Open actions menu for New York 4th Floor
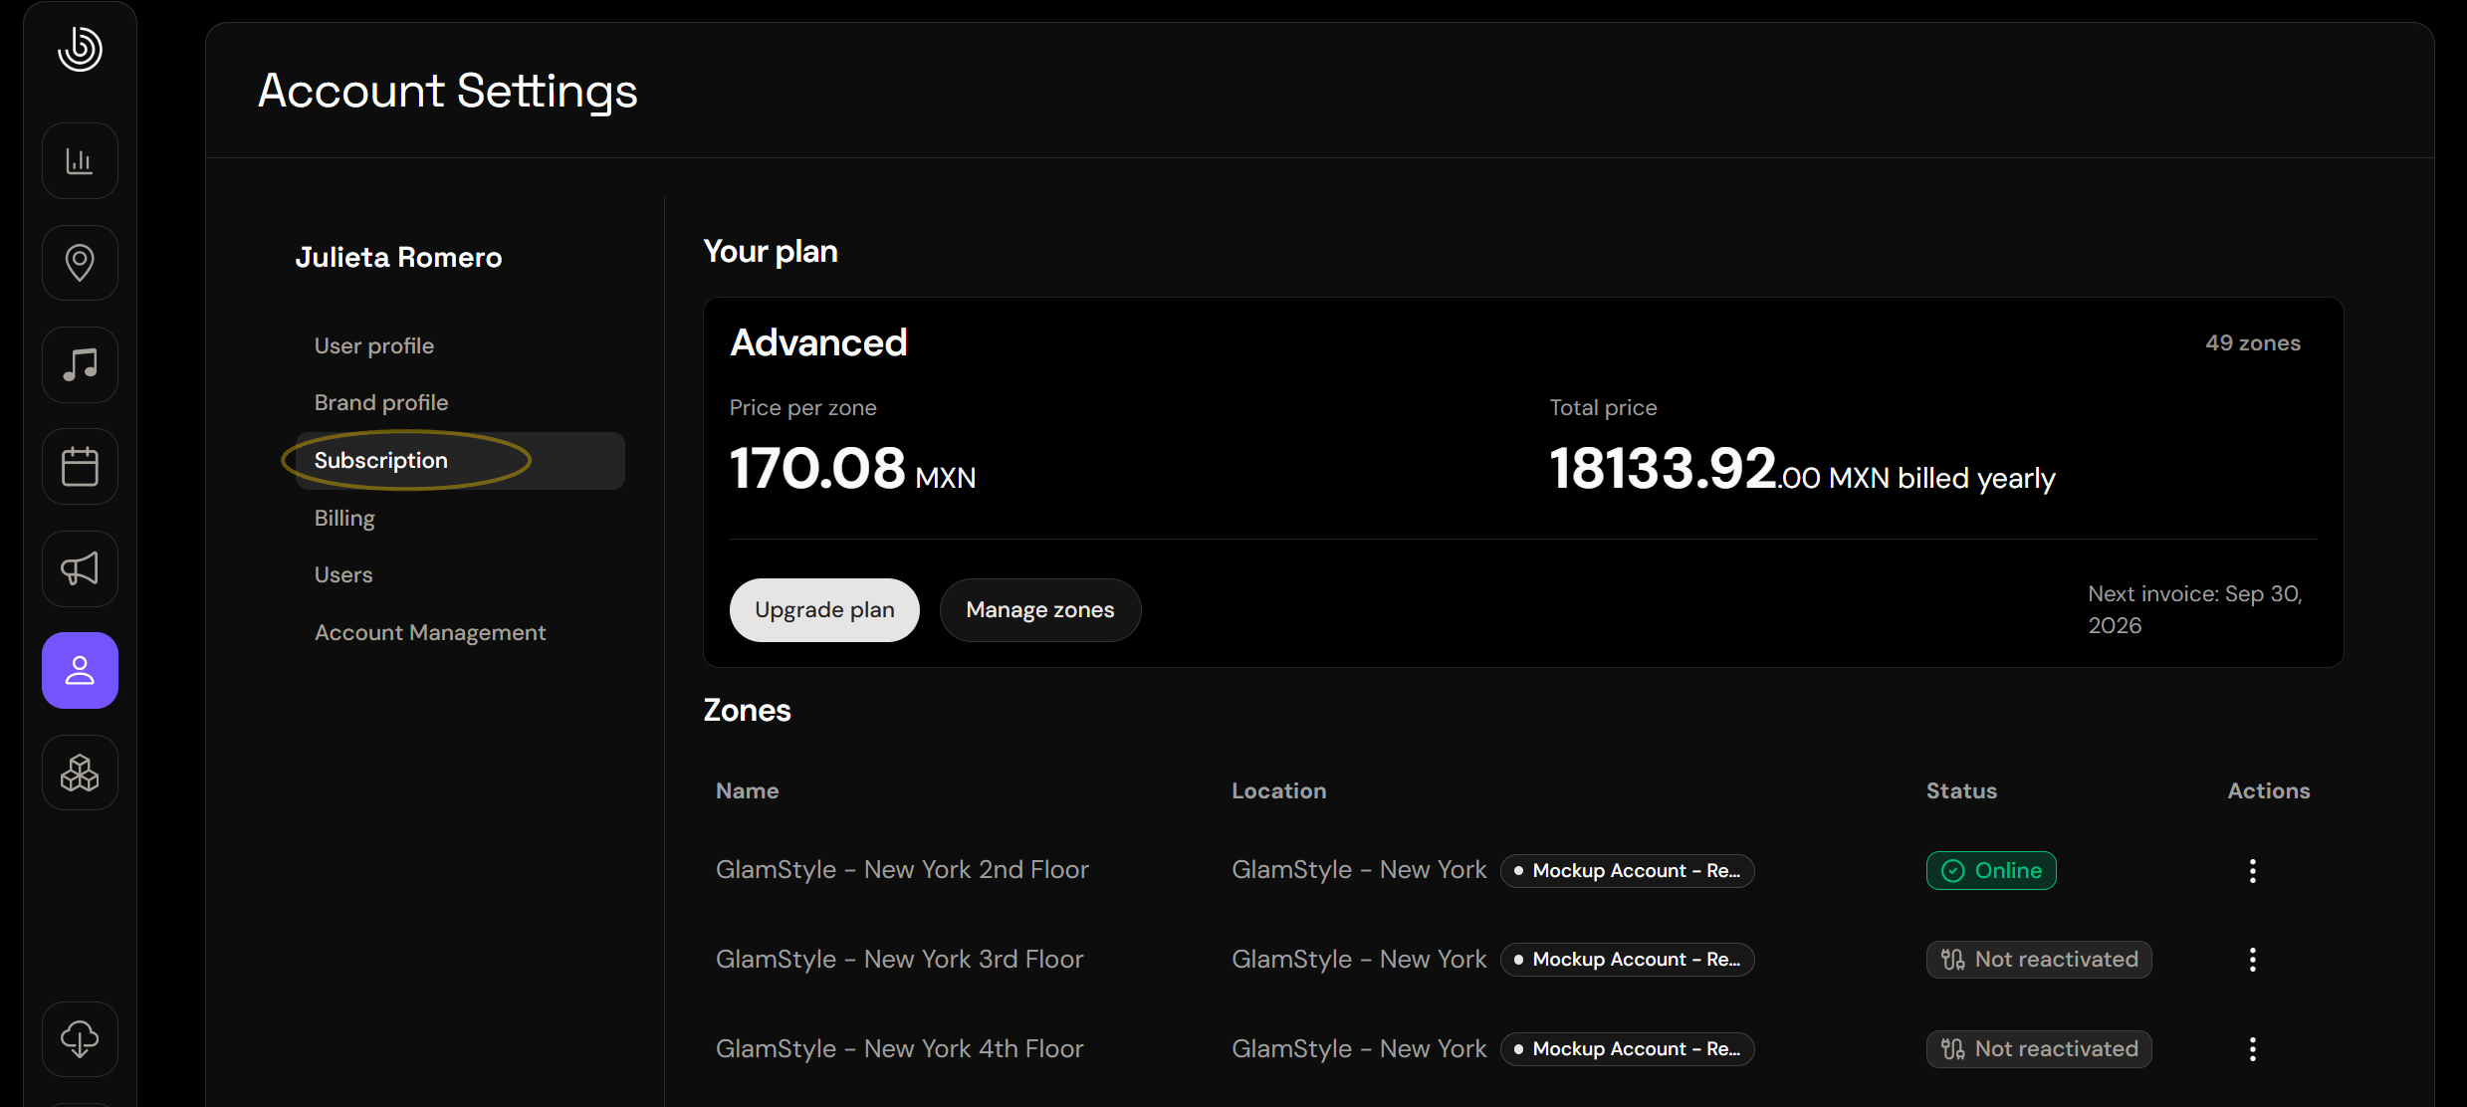The width and height of the screenshot is (2467, 1107). pyautogui.click(x=2252, y=1049)
